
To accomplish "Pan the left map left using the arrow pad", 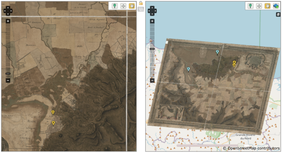I will point(5,11).
